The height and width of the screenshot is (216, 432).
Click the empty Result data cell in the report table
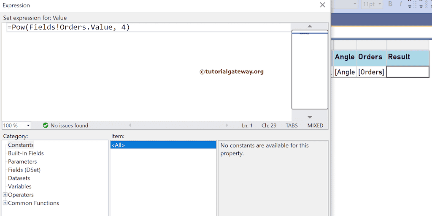408,72
